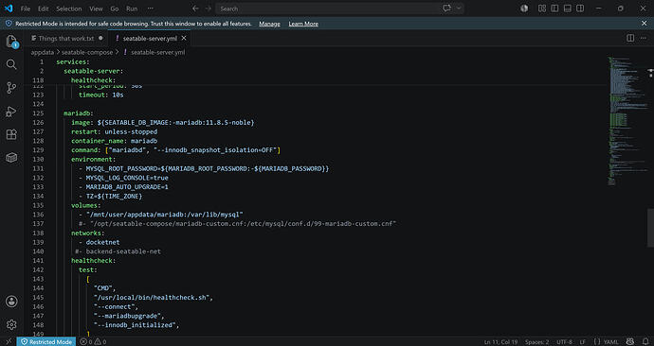Open the File menu
This screenshot has height=346, width=654.
(26, 9)
